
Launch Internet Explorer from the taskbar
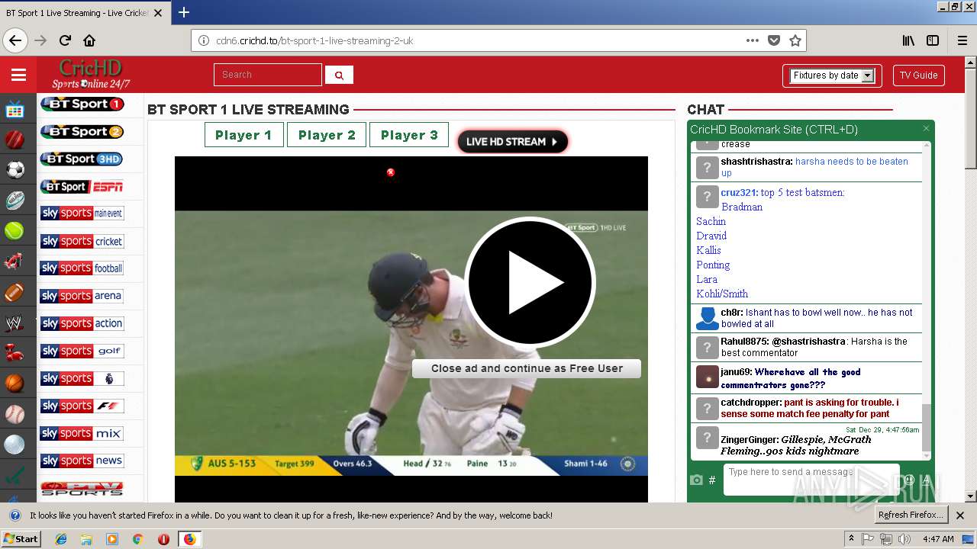tap(61, 539)
